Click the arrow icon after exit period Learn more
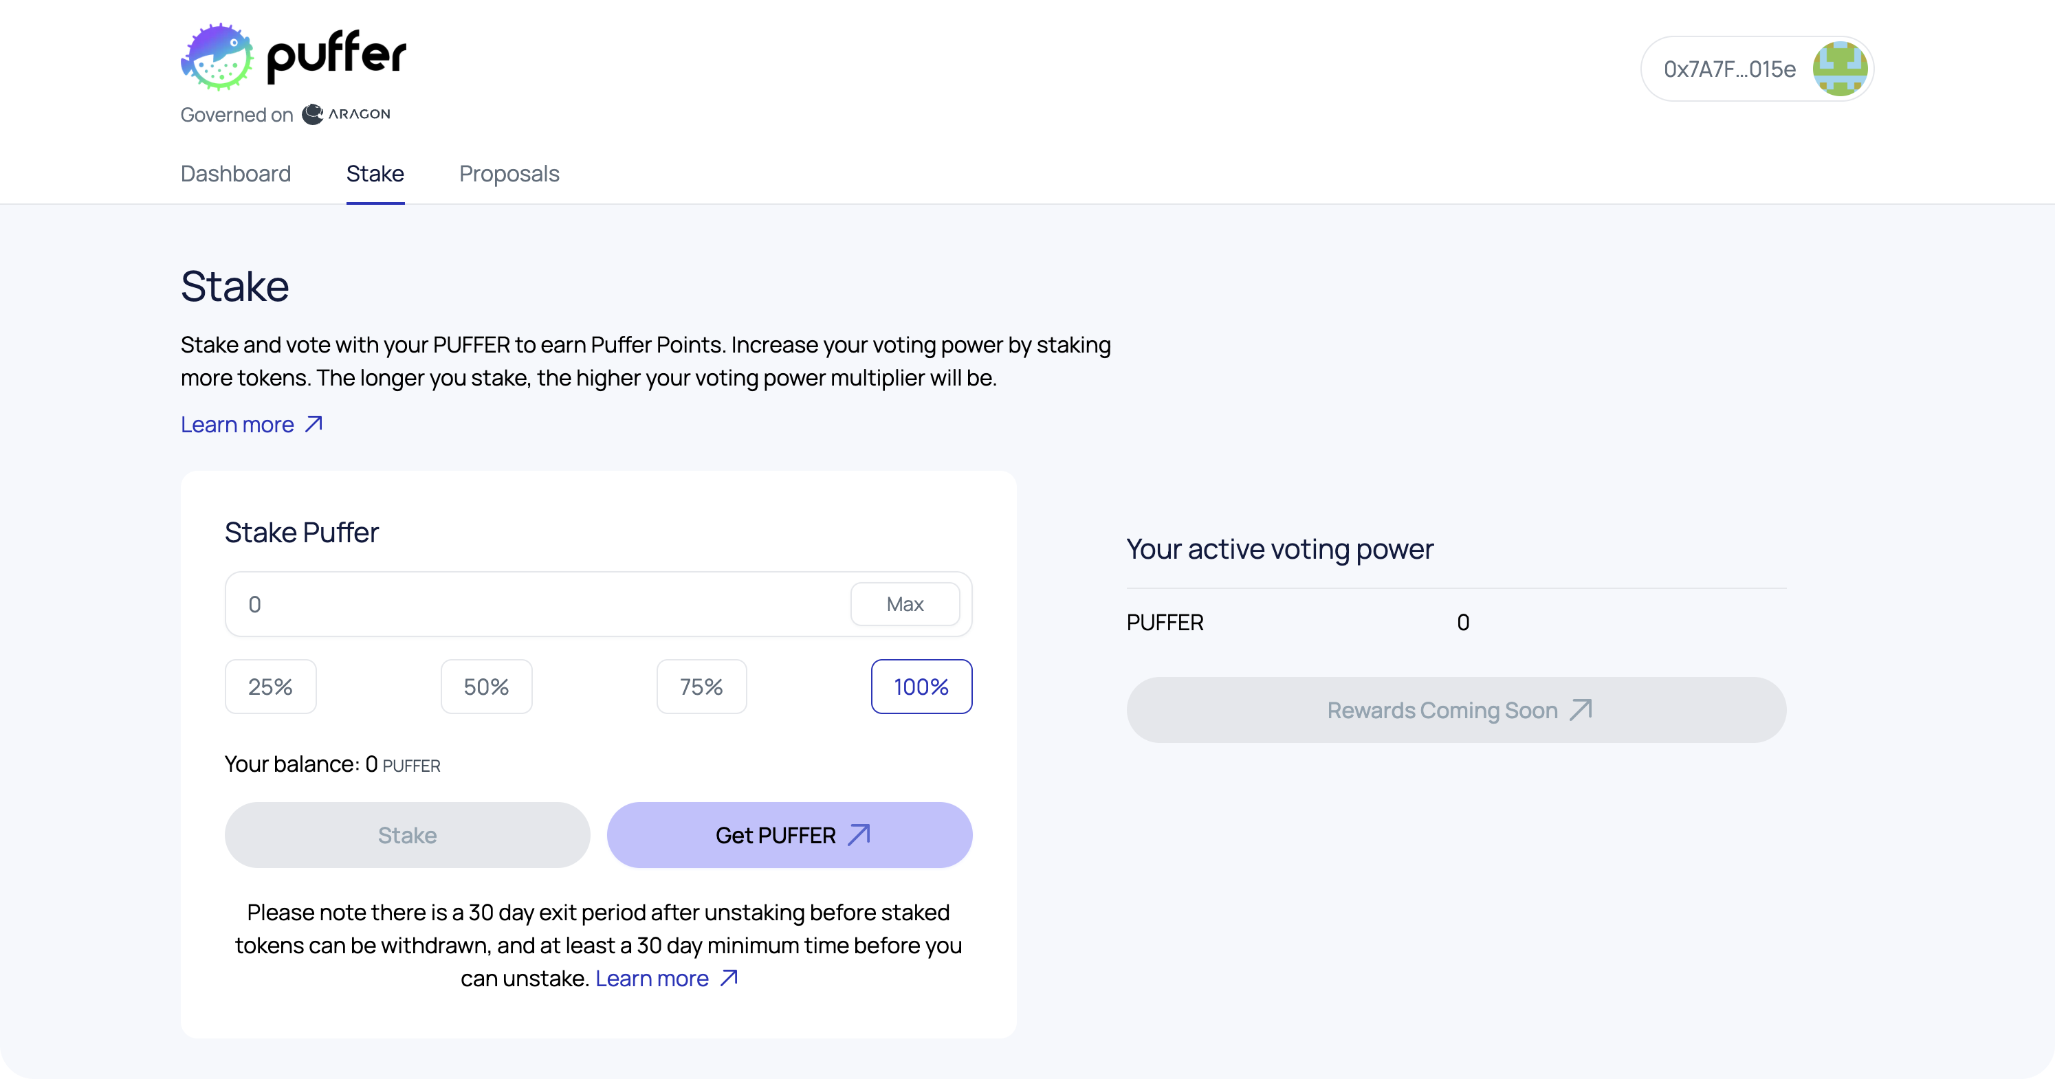2055x1079 pixels. click(729, 978)
